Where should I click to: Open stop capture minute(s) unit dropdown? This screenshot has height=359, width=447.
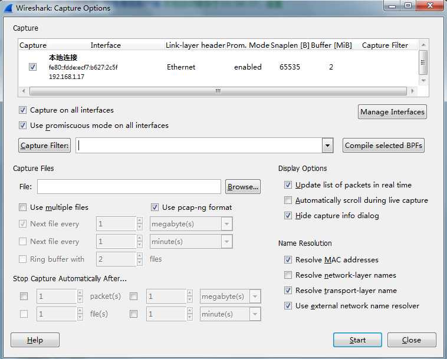[x=255, y=314]
